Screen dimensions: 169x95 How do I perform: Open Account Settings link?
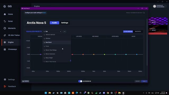(160, 7)
